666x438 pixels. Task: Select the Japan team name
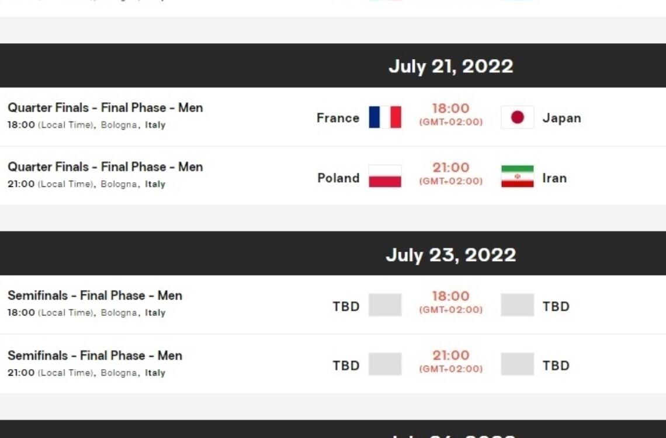[561, 118]
